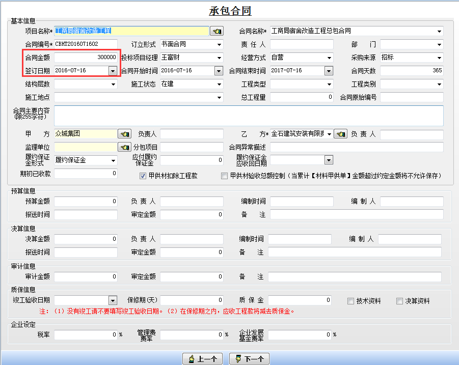Click the lookup icon beside 甲方 field
The image size is (459, 365).
(124, 134)
